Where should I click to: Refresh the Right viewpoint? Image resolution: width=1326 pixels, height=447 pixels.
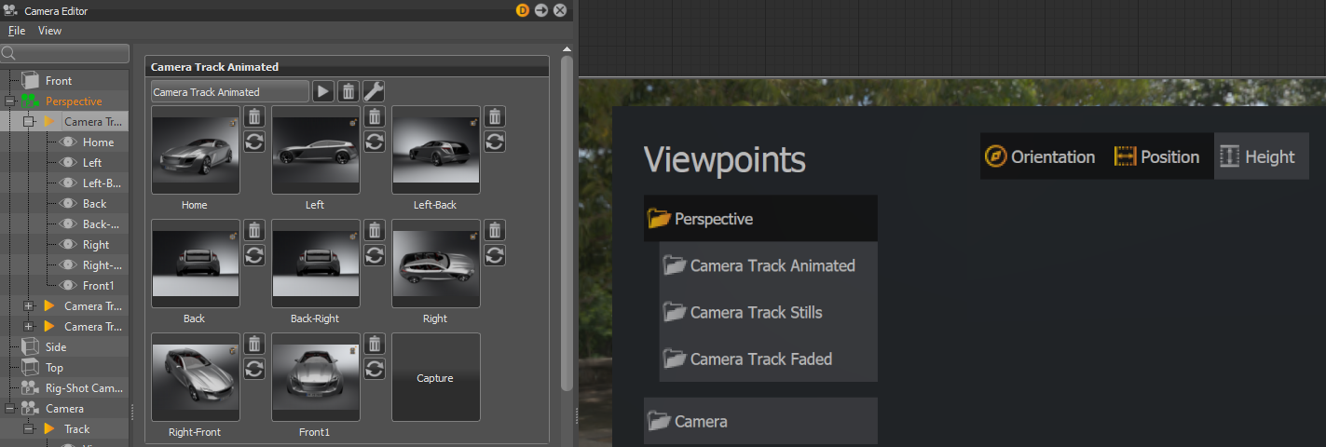pyautogui.click(x=495, y=255)
